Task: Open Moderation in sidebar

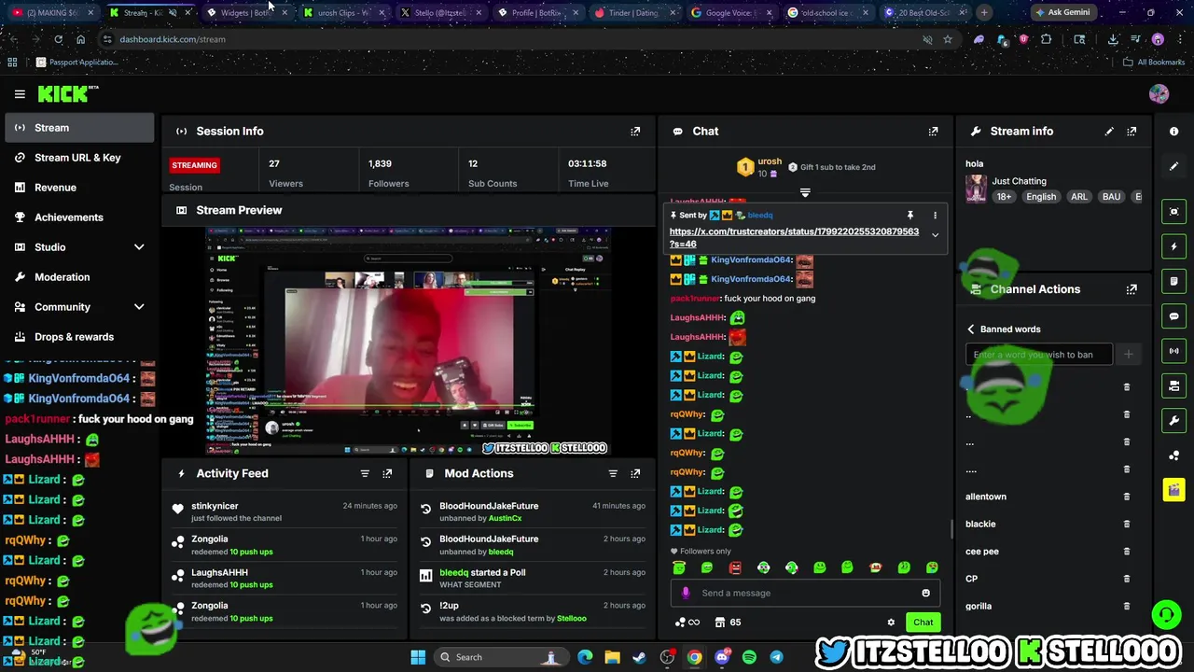Action: 79,277
